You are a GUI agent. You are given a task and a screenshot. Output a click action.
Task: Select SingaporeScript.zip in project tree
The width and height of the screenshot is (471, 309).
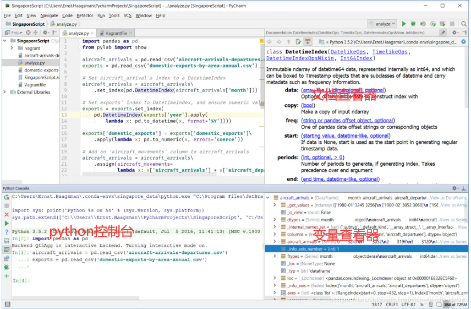41,77
